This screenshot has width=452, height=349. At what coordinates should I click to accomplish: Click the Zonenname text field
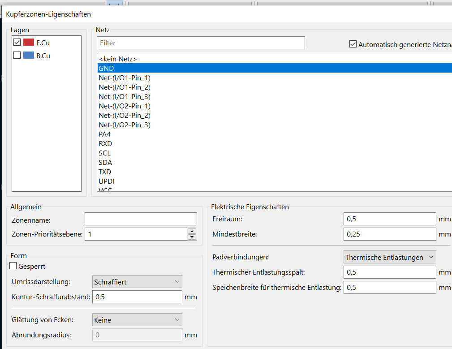(141, 219)
